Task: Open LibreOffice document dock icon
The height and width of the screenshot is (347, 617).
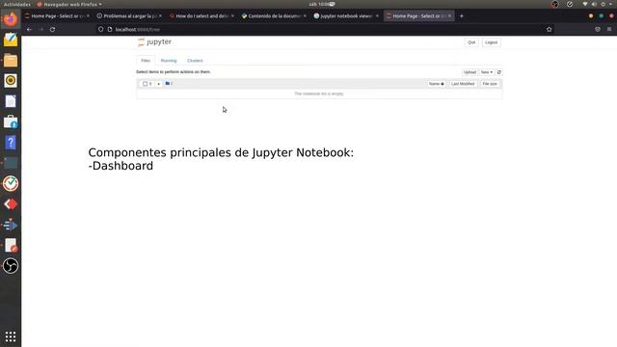Action: coord(11,101)
